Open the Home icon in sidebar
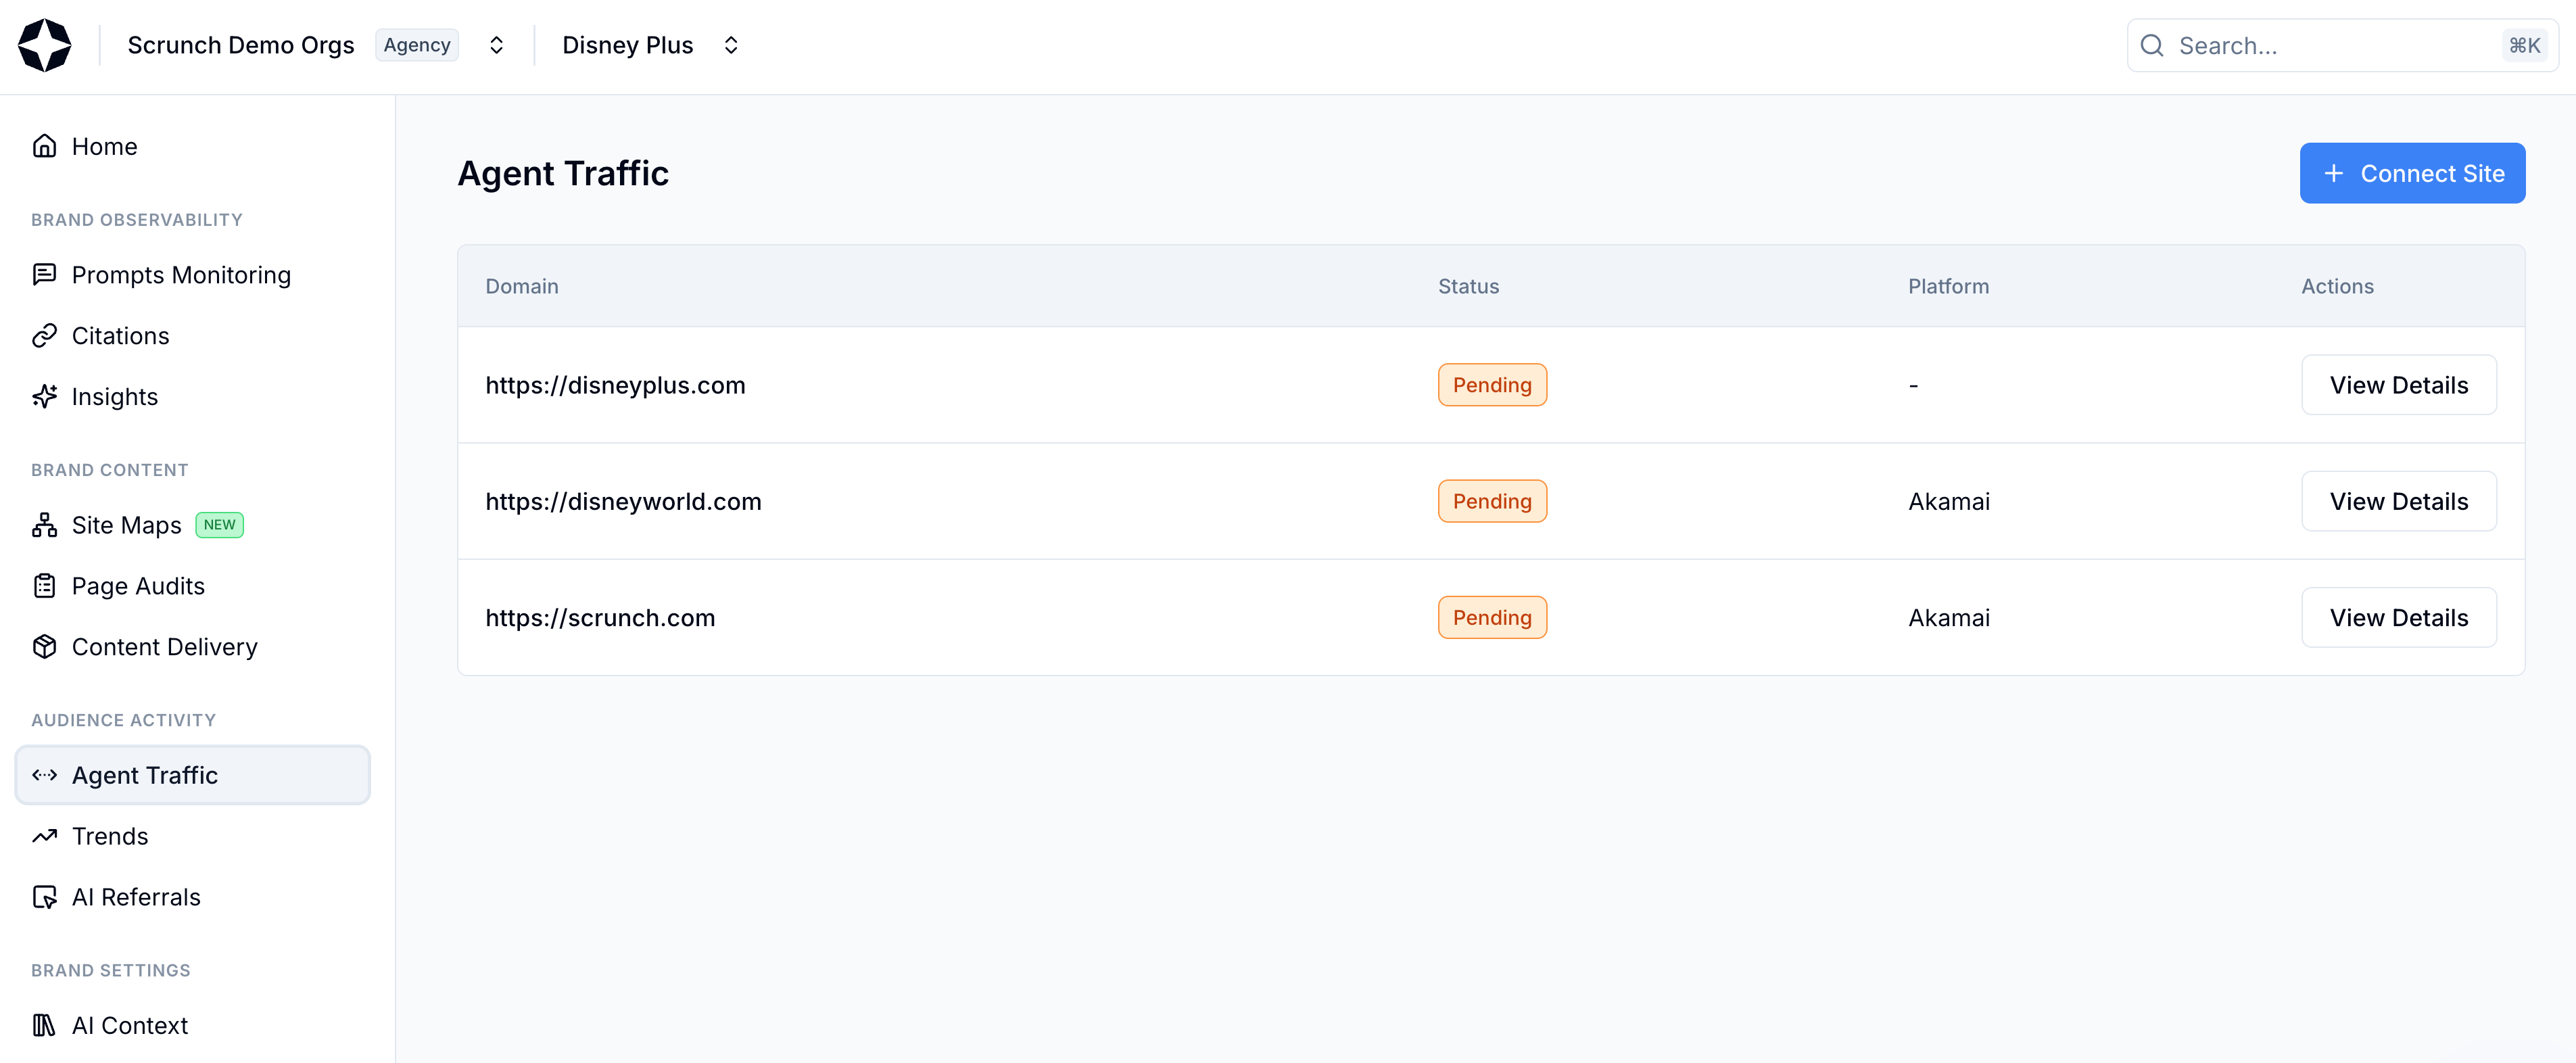 click(x=44, y=146)
